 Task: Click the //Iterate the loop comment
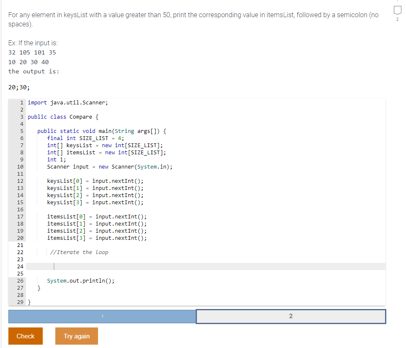click(79, 252)
